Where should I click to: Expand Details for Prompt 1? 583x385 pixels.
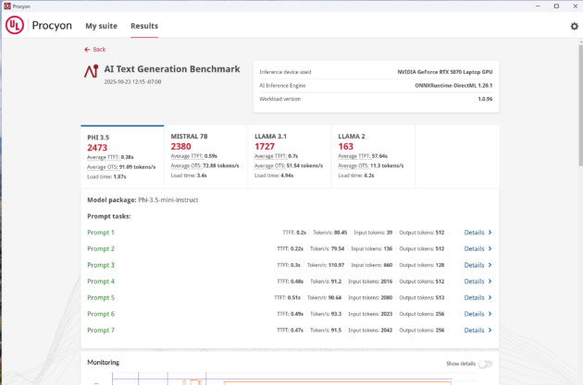[x=478, y=233]
